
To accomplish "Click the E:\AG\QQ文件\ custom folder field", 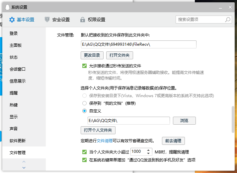I will point(129,121).
